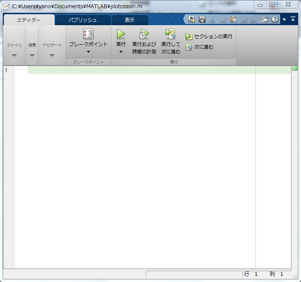Minimize the toolstrip with the up-arrow icon
The width and height of the screenshot is (301, 282).
(x=293, y=19)
